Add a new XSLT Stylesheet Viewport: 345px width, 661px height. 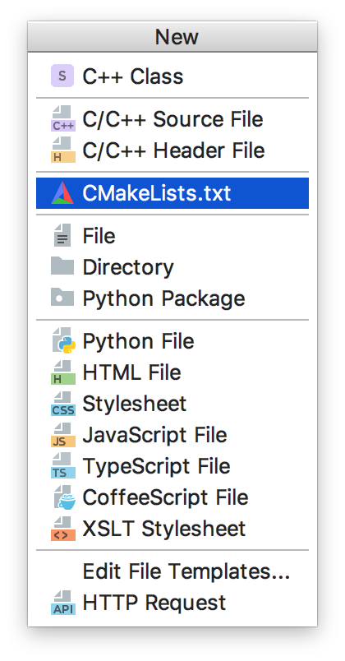[172, 528]
